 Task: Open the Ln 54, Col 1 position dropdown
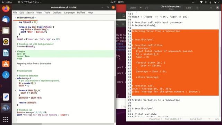200,119
